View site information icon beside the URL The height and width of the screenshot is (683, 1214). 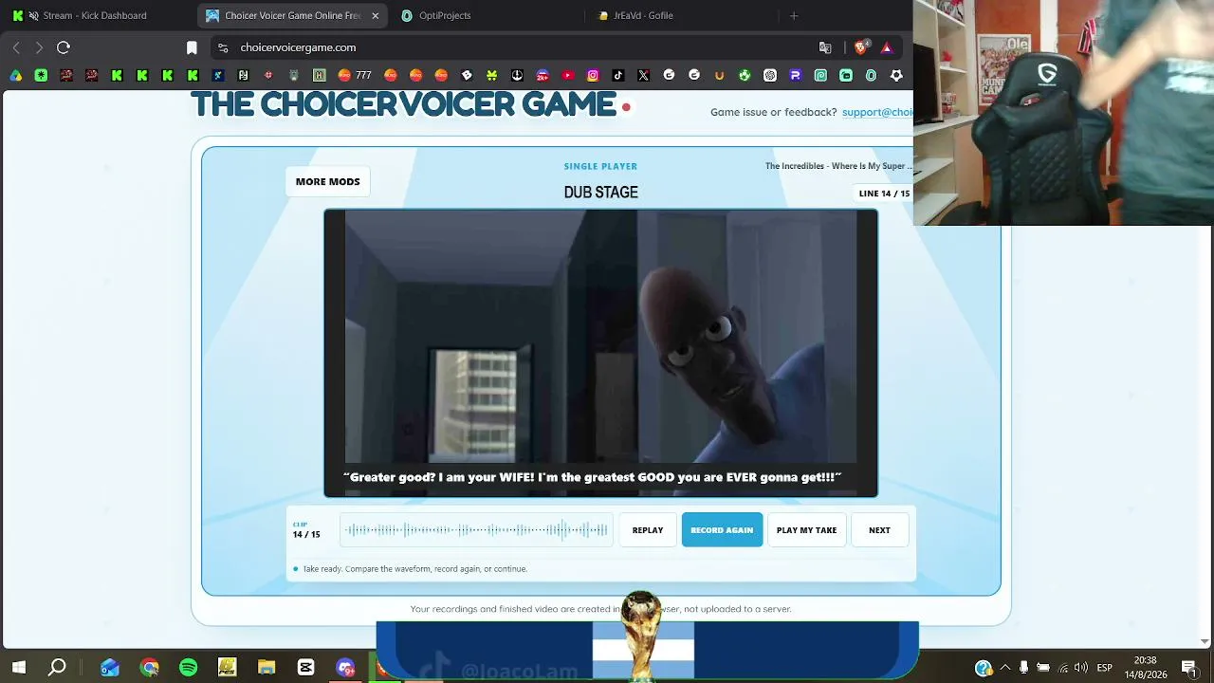coord(223,47)
